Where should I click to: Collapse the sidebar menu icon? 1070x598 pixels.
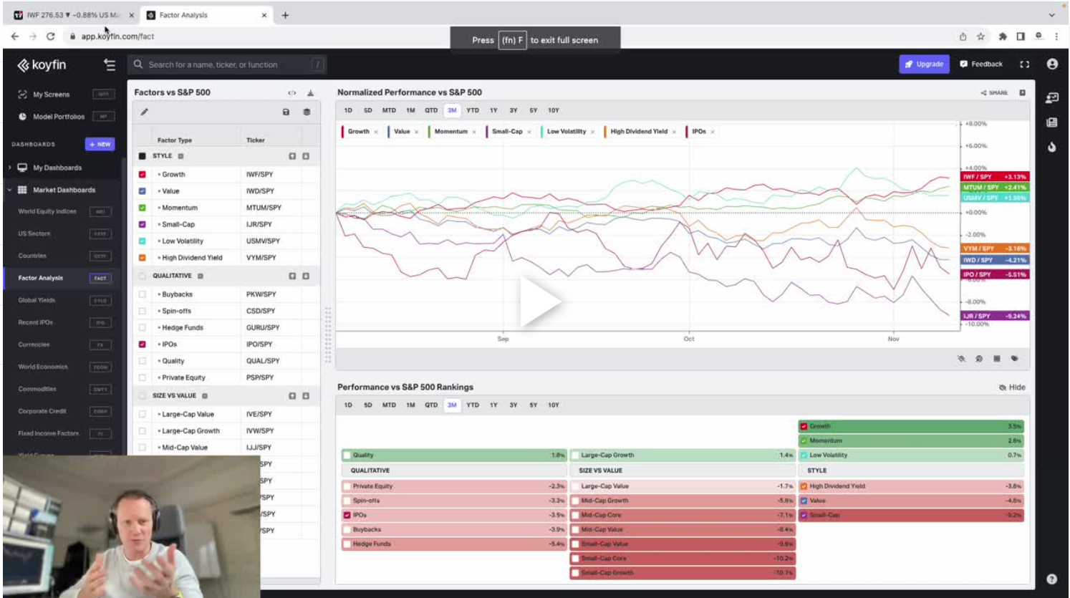110,64
